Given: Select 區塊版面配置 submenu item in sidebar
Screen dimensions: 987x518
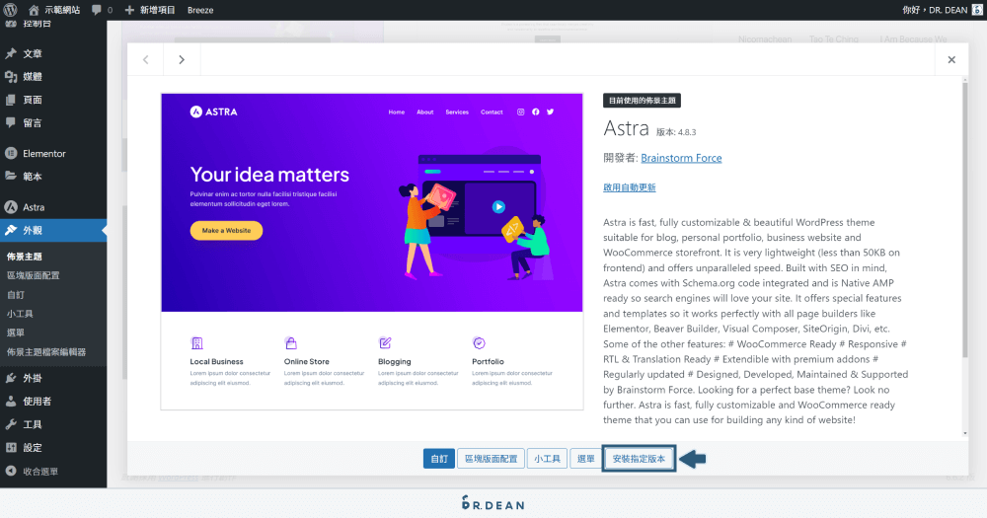Looking at the screenshot, I should click(34, 275).
